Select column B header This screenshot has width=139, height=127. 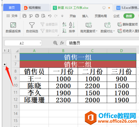point(63,51)
